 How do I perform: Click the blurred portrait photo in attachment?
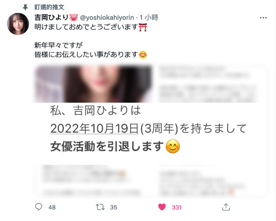coord(93,84)
